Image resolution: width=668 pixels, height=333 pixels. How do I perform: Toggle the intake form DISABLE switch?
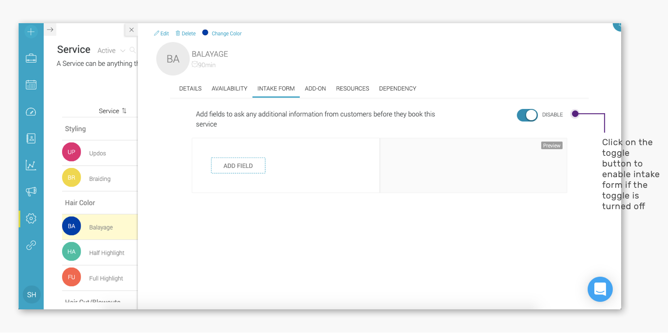tap(527, 115)
